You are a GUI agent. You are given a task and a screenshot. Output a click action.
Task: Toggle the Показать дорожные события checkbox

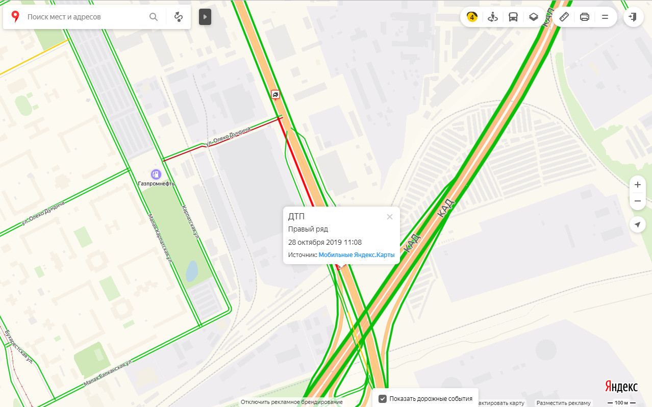(x=383, y=399)
